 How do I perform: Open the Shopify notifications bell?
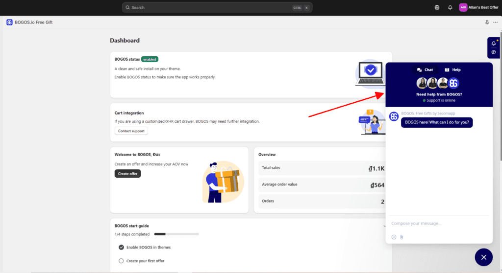tap(450, 7)
